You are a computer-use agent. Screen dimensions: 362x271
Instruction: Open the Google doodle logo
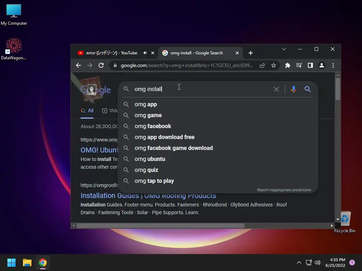pyautogui.click(x=95, y=90)
